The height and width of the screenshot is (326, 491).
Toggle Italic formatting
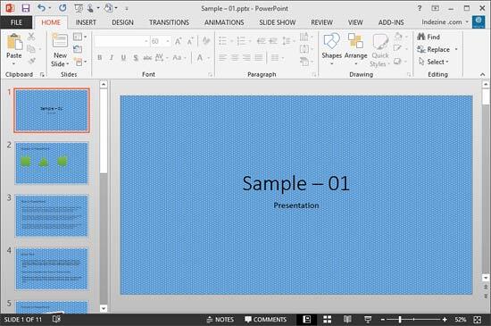[112, 58]
